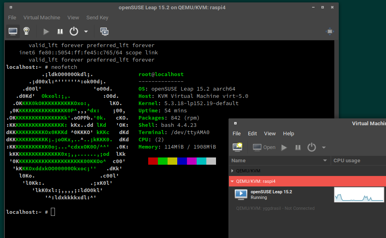386x238 pixels.
Task: Click the openSUSE VM monitor icon
Action: [x=241, y=194]
